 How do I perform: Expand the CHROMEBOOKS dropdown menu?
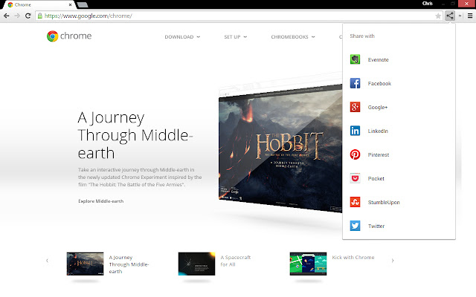293,37
